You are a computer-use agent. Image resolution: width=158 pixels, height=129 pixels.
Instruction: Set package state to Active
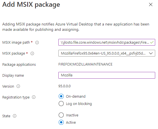click(61, 122)
